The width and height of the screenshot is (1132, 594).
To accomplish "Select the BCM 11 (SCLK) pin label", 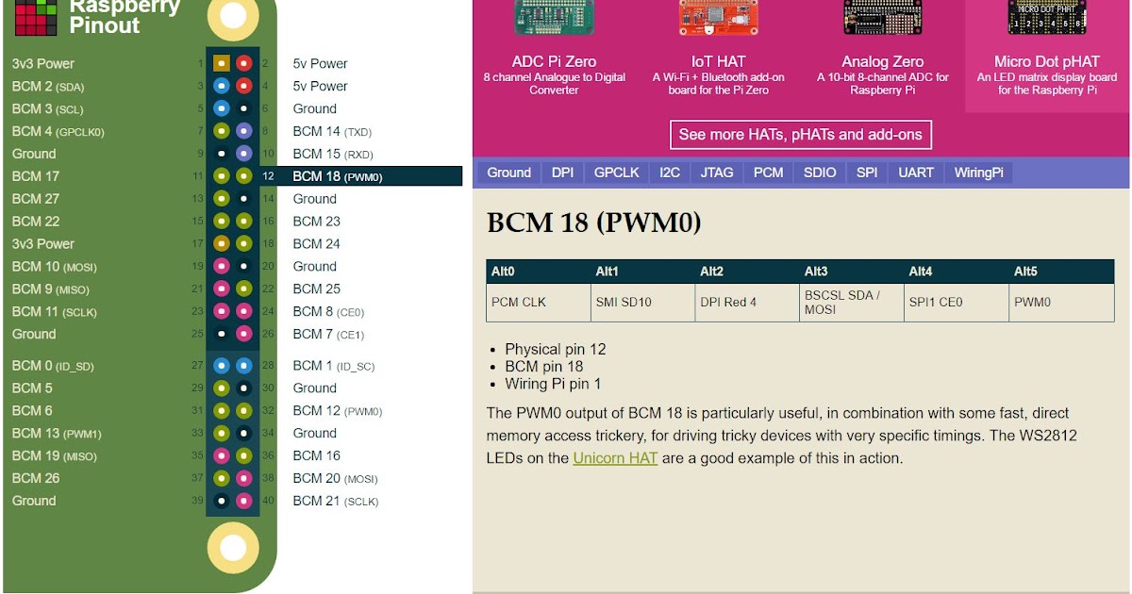I will click(x=55, y=311).
